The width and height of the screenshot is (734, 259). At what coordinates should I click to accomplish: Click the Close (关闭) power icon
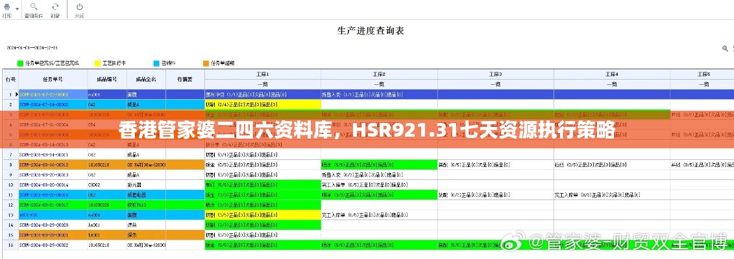[x=79, y=6]
